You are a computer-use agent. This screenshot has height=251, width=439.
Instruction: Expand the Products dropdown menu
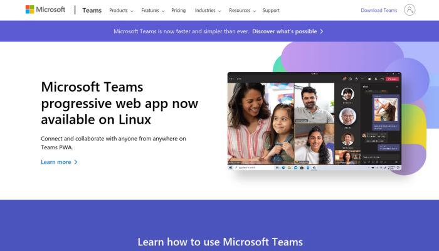coord(121,11)
